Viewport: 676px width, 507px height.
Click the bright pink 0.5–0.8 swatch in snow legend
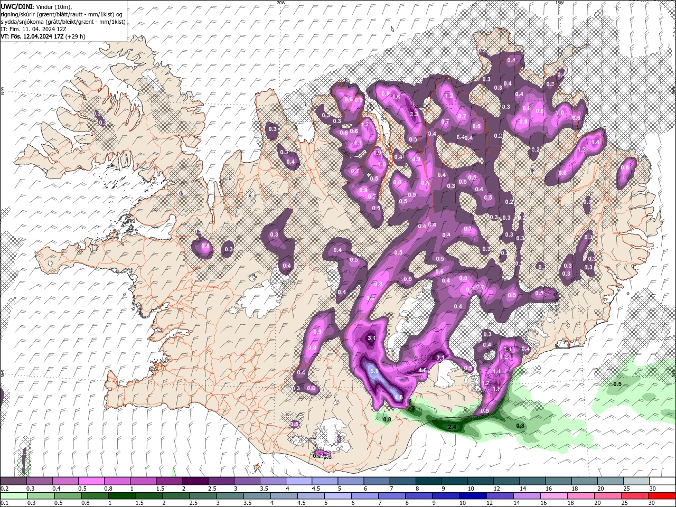(x=91, y=481)
